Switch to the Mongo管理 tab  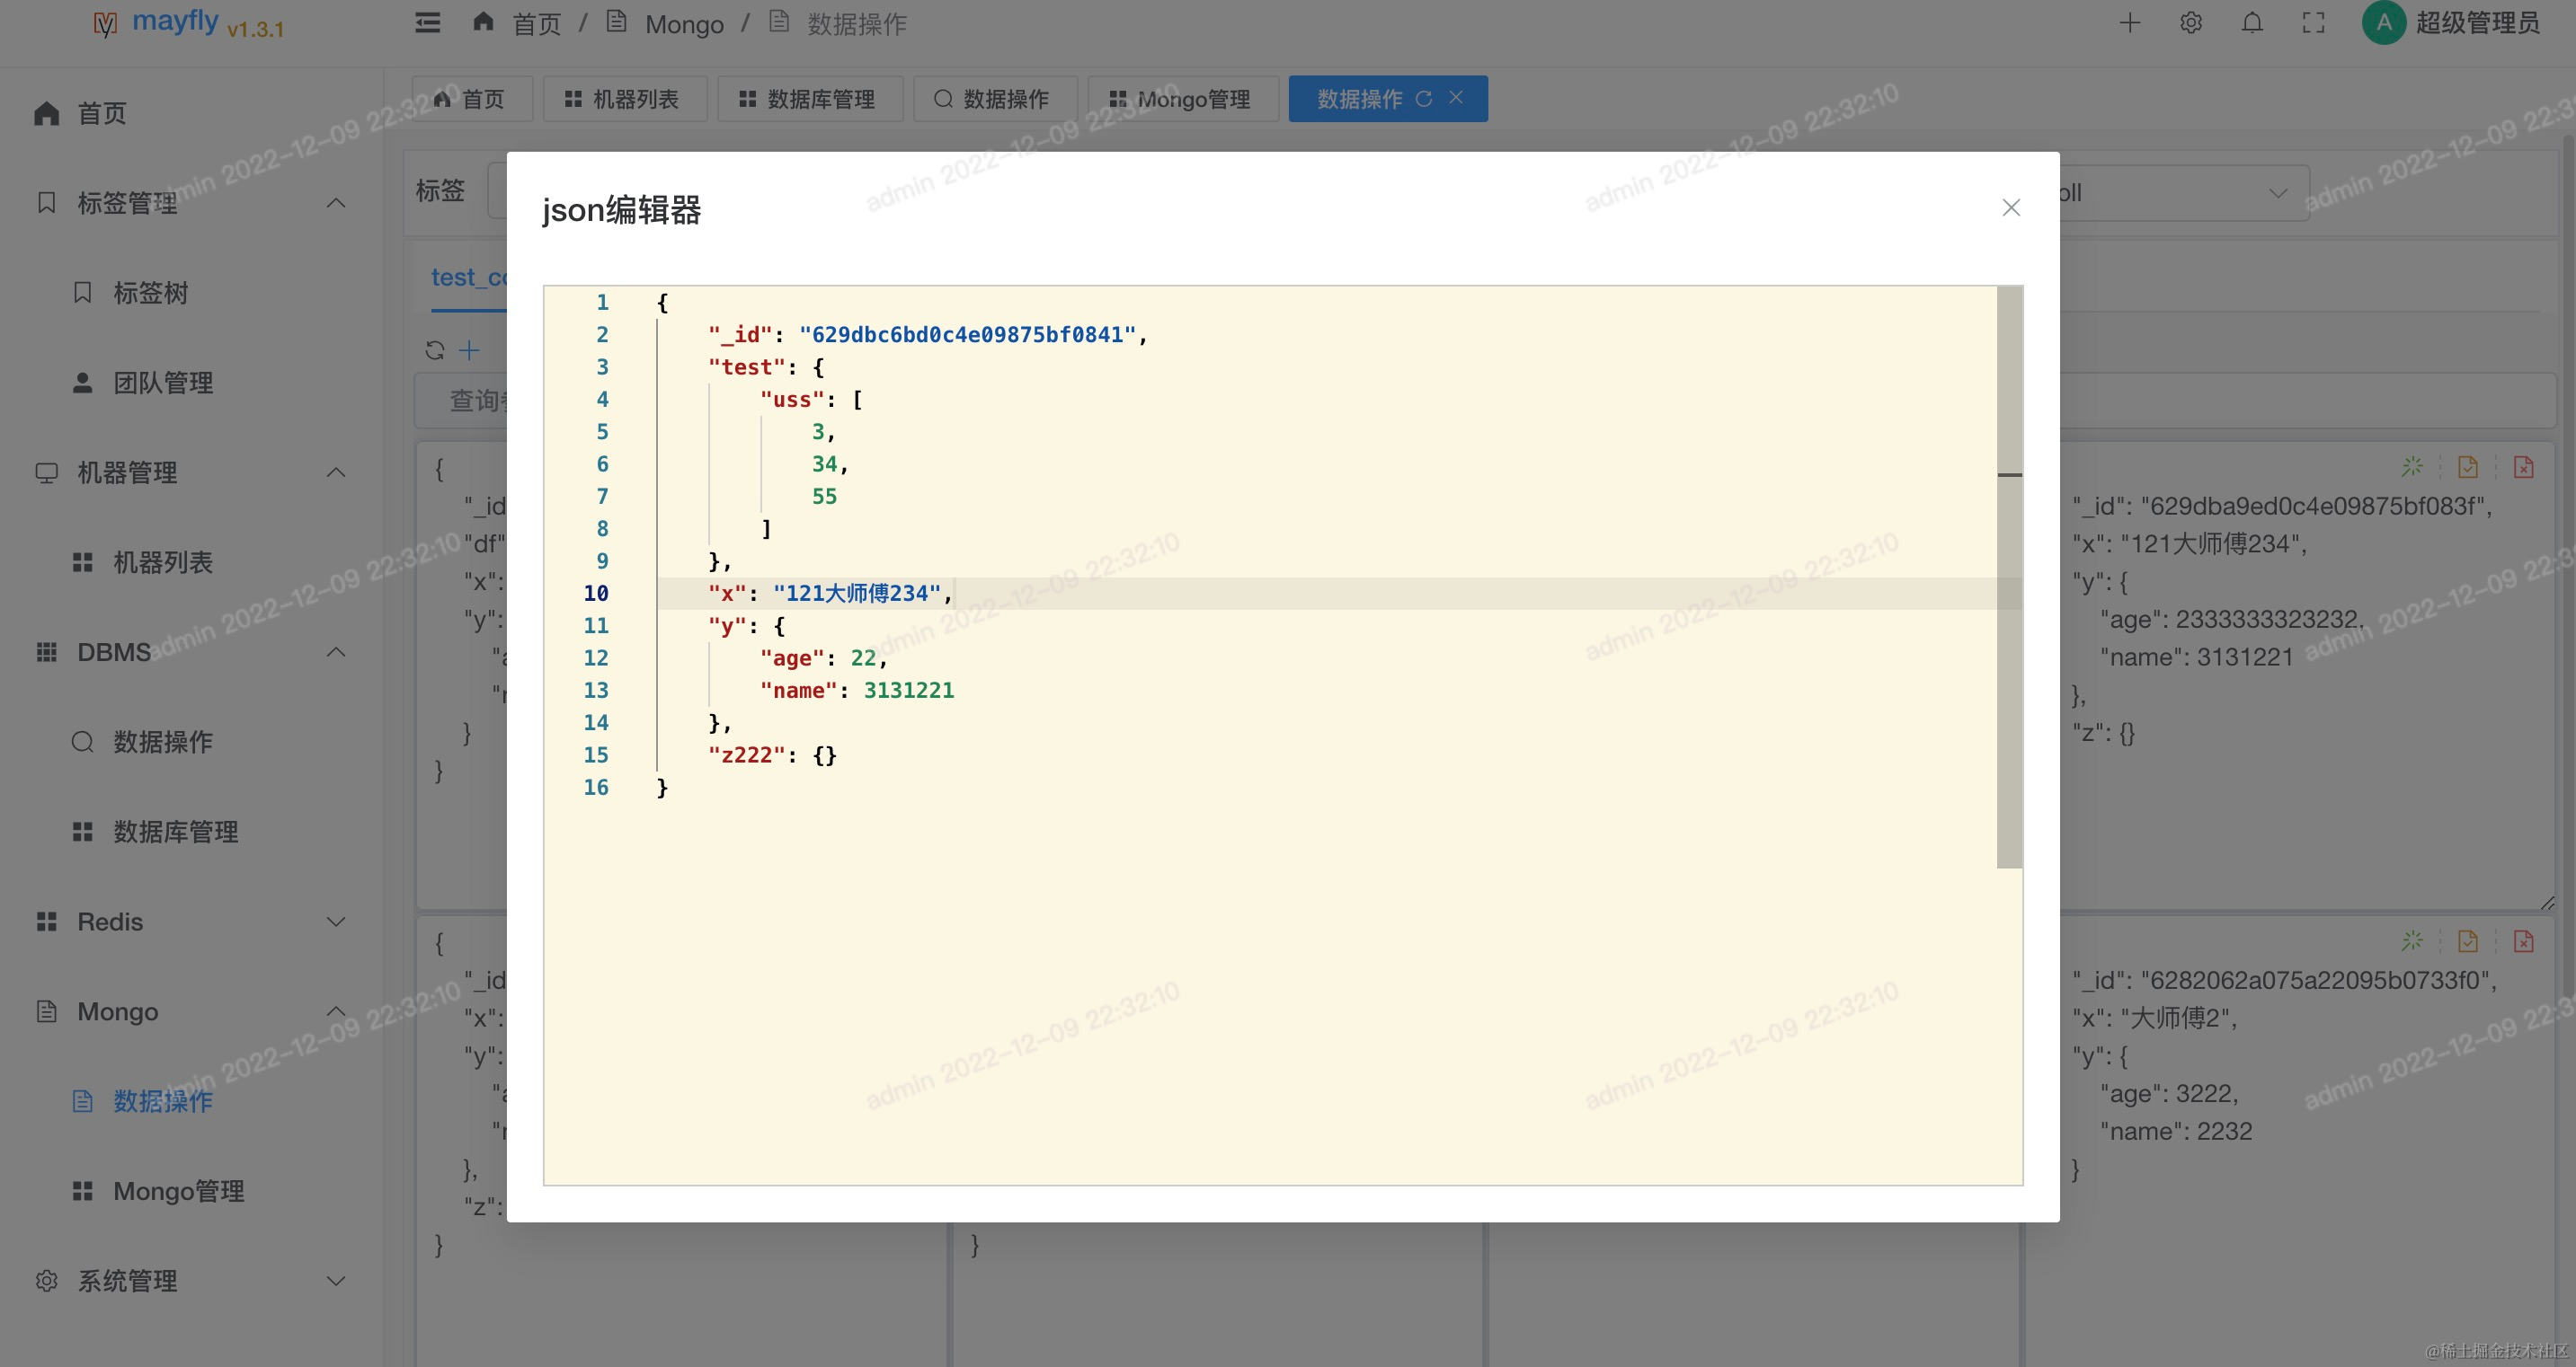1183,99
